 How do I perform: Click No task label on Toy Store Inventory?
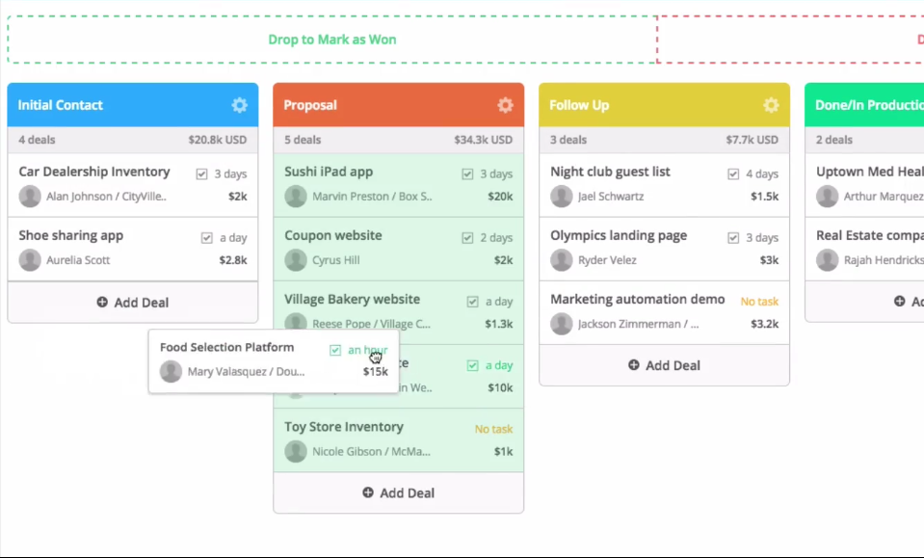(493, 429)
